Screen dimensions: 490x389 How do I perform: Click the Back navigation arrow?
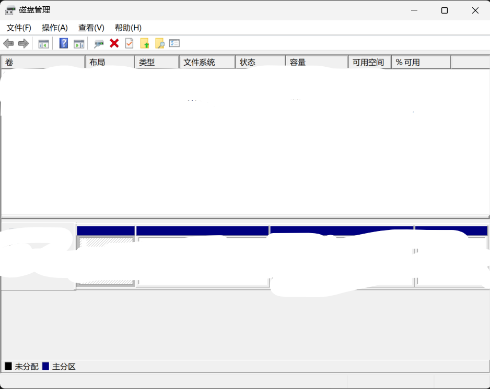(8, 43)
